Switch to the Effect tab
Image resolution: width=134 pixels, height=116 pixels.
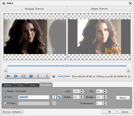point(8,85)
